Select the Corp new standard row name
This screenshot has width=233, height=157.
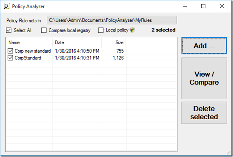[x=33, y=51]
